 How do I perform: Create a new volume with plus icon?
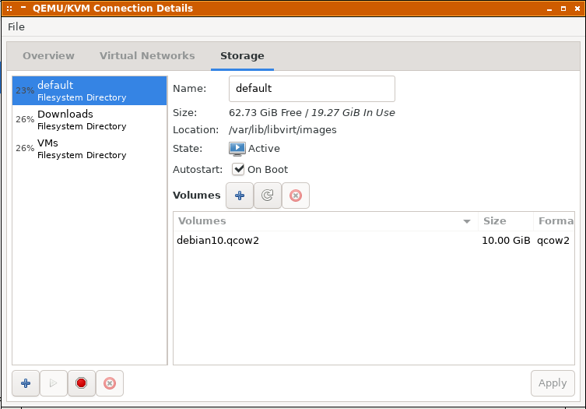pos(240,196)
